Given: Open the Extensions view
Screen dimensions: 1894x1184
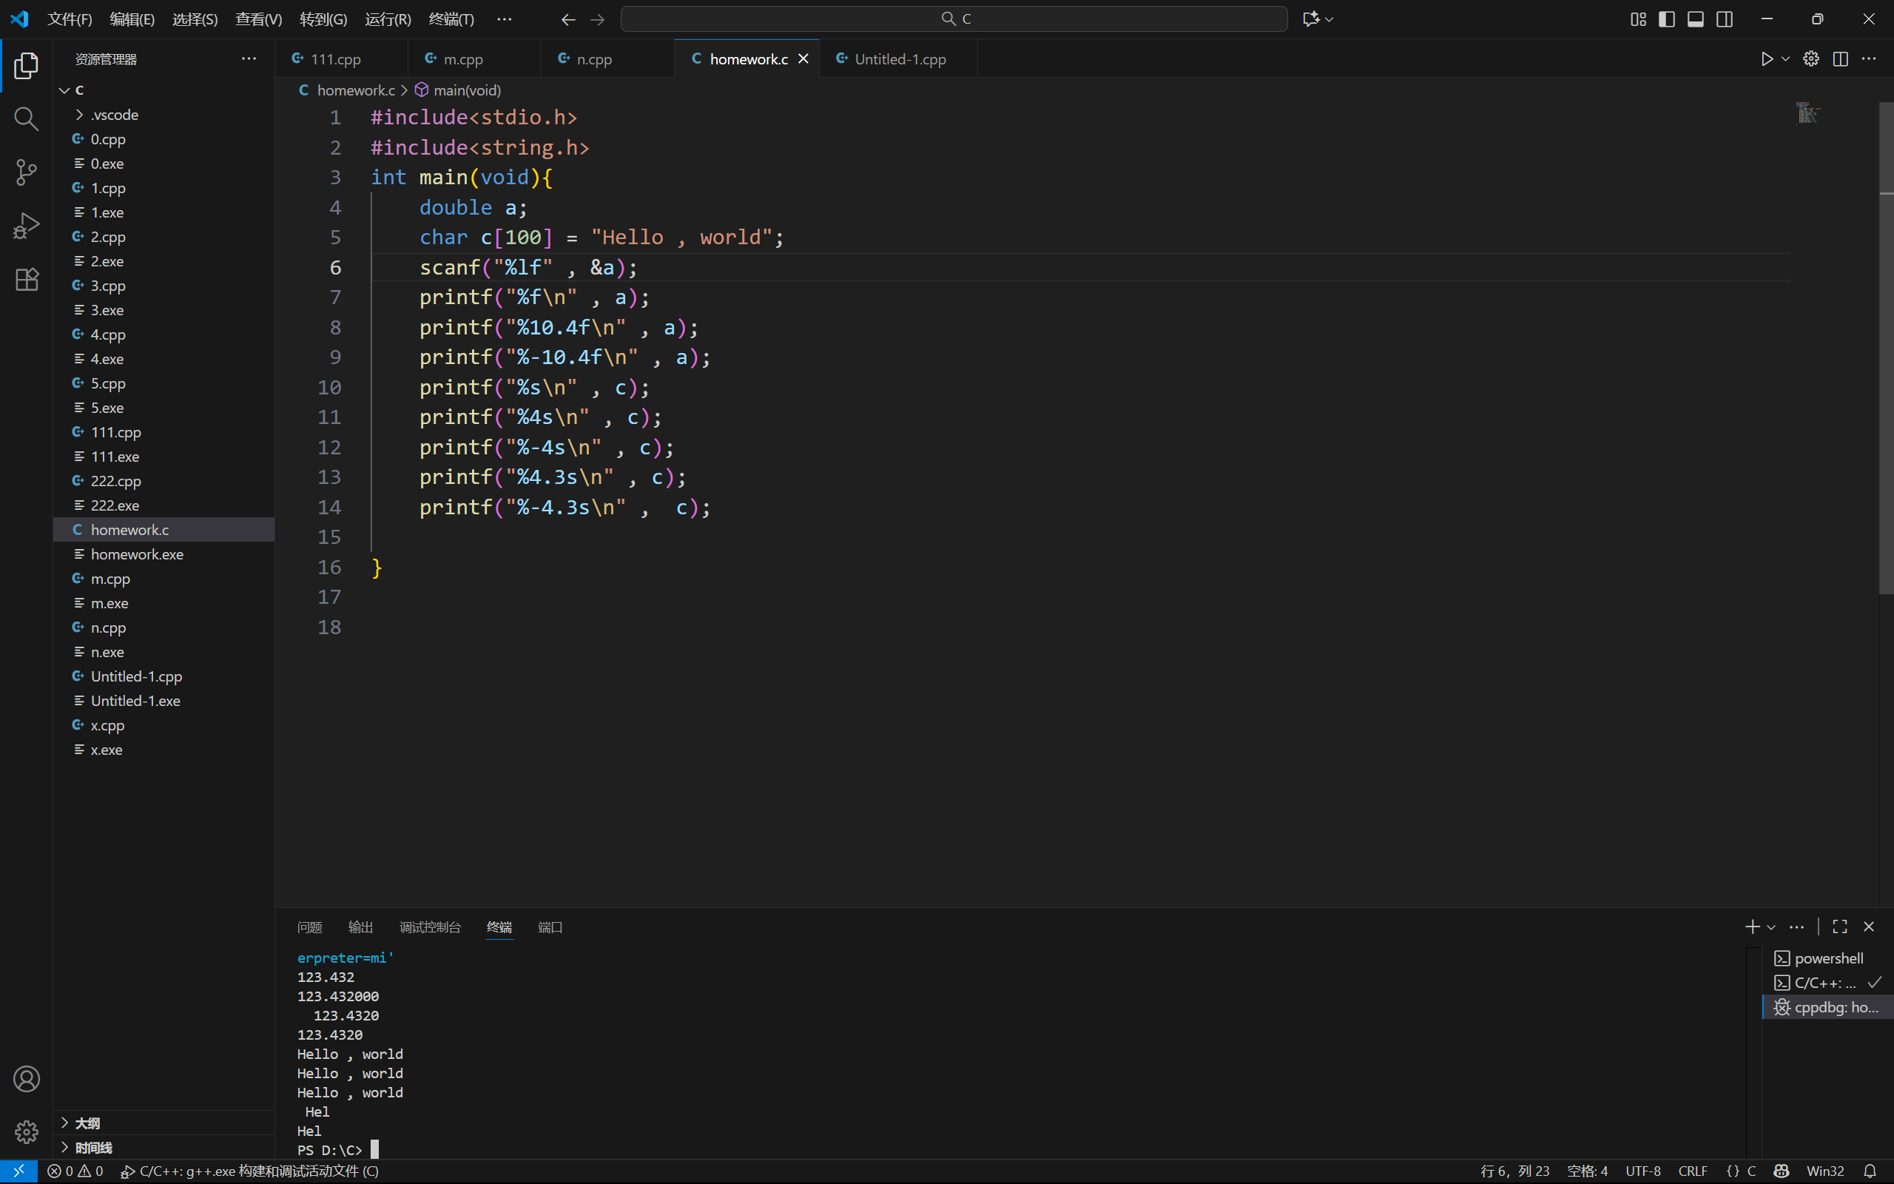Looking at the screenshot, I should 26,280.
